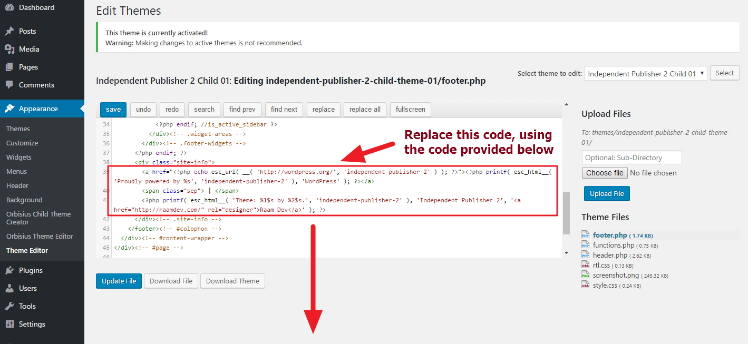Screen dimensions: 748x344
Task: Click the Tools wrench icon
Action: point(9,307)
